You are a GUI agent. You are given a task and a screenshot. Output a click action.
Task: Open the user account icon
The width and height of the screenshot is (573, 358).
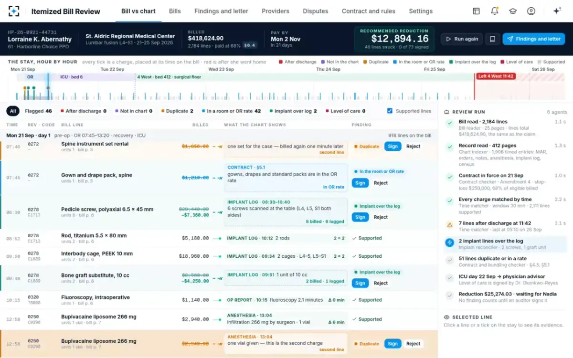point(531,11)
